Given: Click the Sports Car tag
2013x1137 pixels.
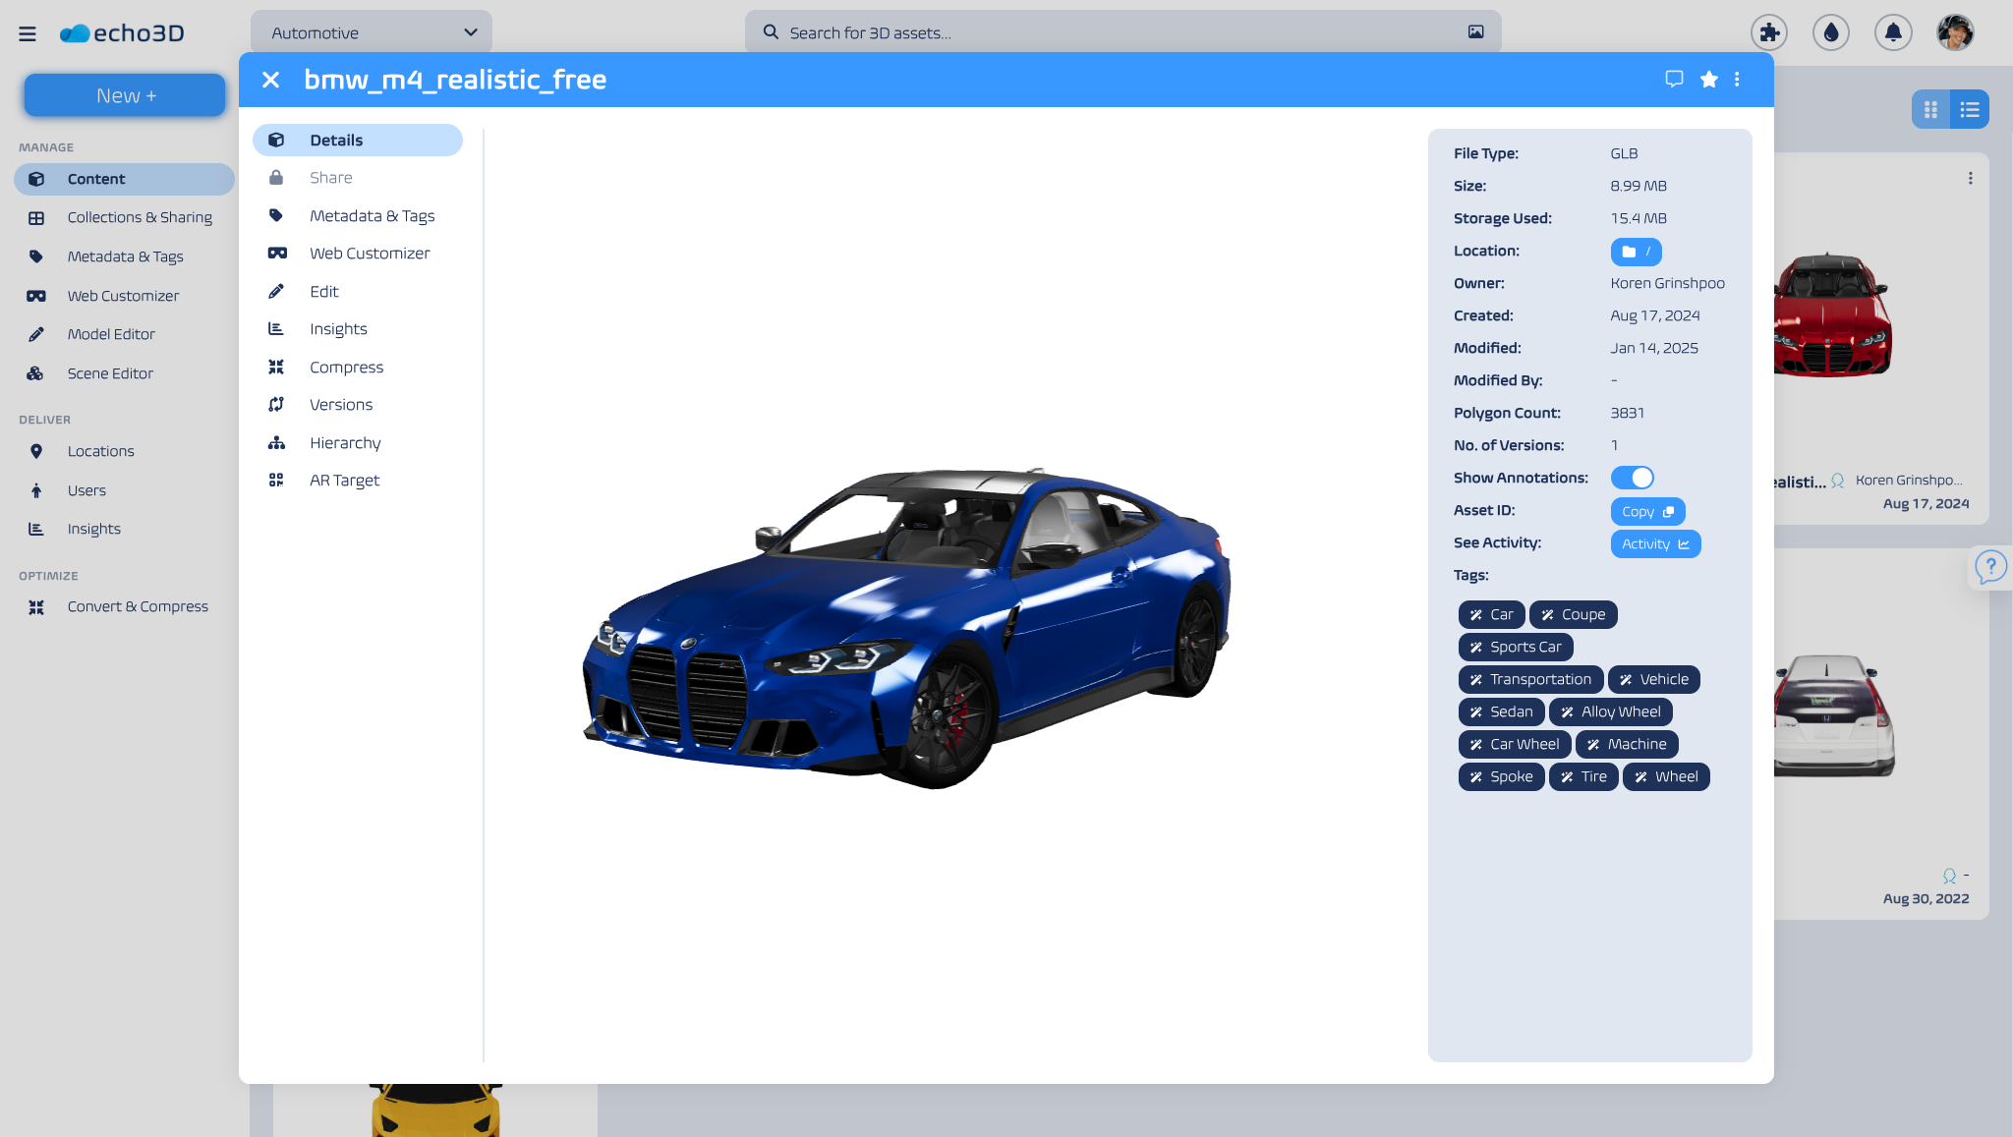Looking at the screenshot, I should point(1516,647).
